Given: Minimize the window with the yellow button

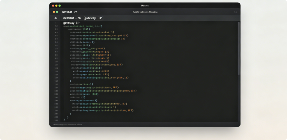Looking at the screenshot, I should [x=56, y=6].
